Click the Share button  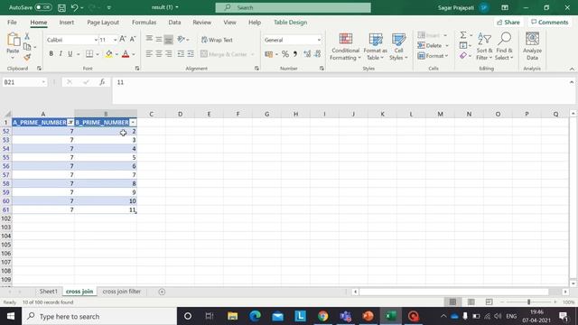pyautogui.click(x=508, y=23)
